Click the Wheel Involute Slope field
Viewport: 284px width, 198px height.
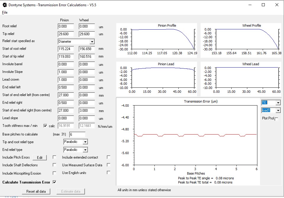click(x=87, y=72)
